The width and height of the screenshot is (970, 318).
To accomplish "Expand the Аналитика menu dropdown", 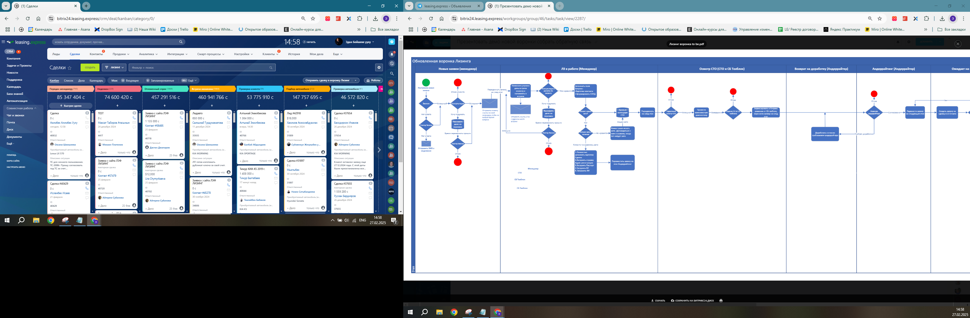I will pyautogui.click(x=148, y=54).
